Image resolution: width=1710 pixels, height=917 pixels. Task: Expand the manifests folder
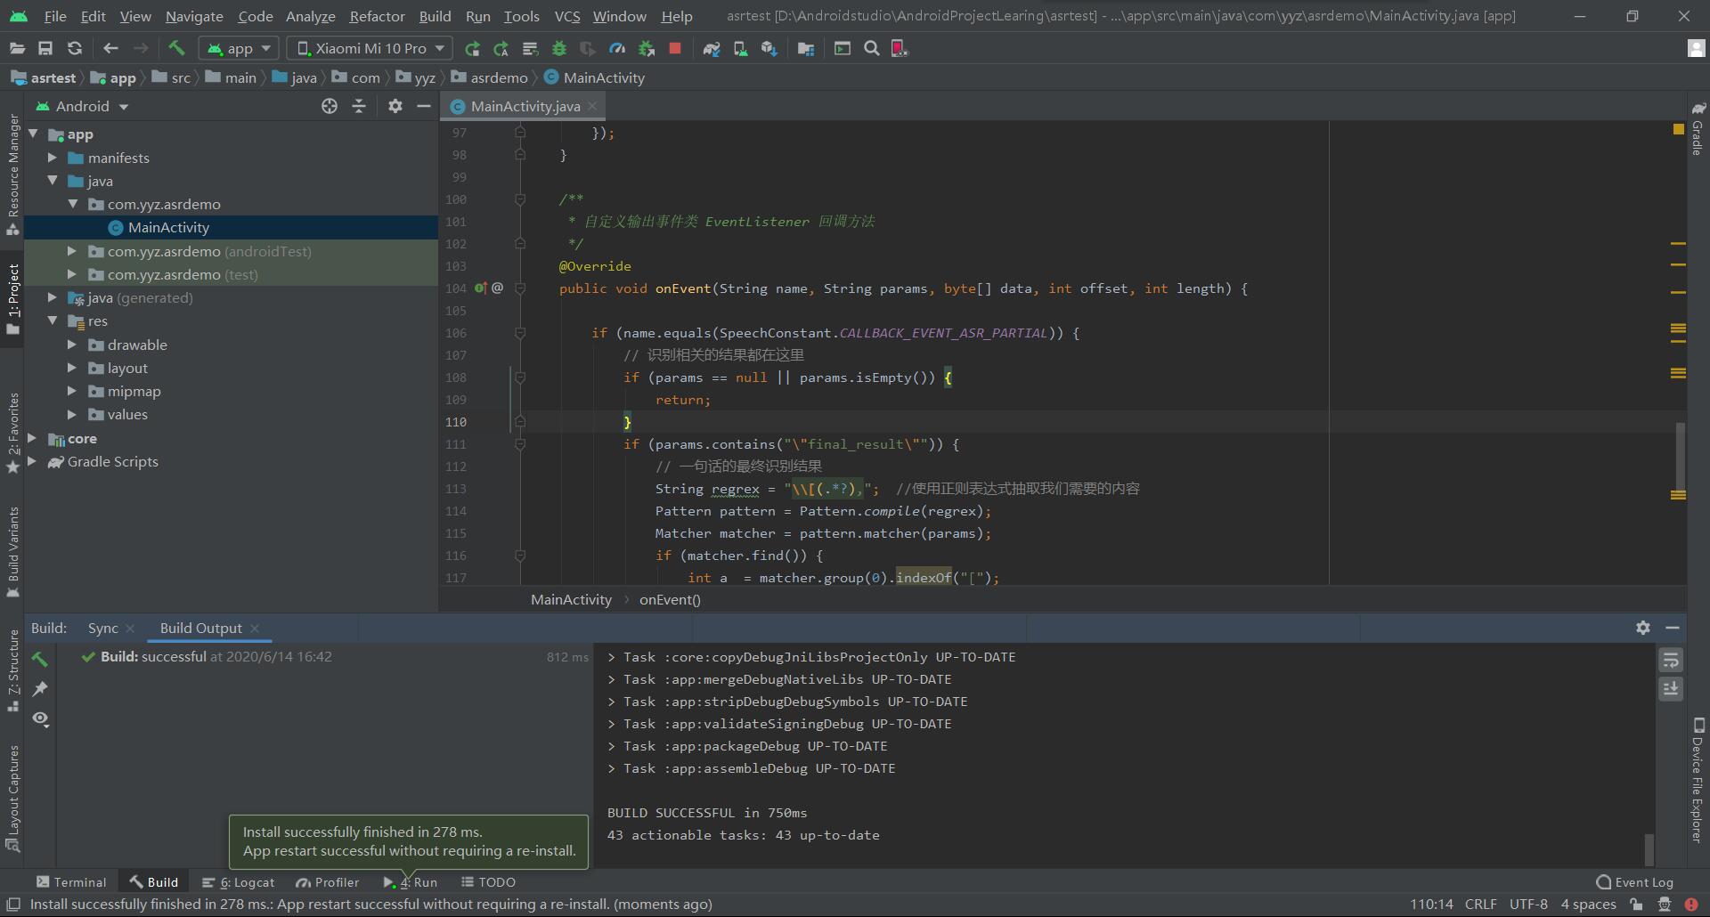(x=53, y=158)
